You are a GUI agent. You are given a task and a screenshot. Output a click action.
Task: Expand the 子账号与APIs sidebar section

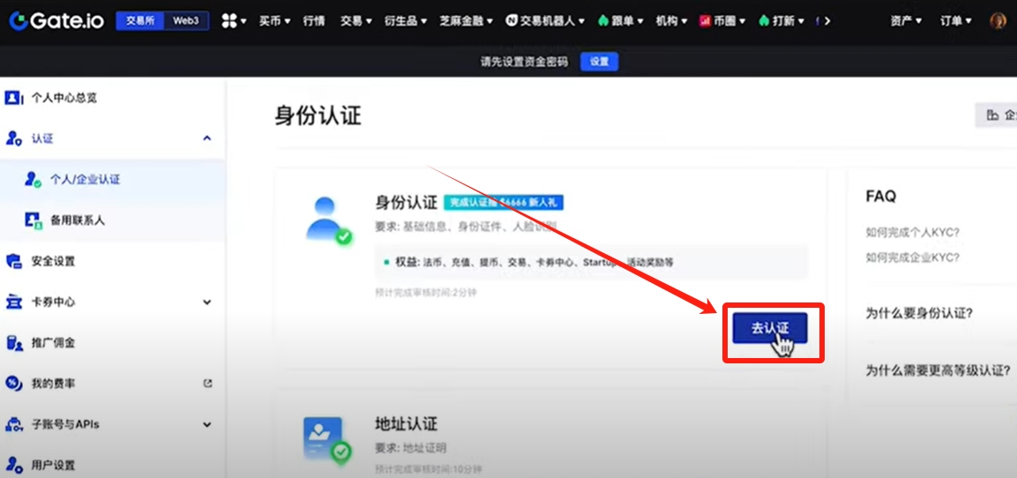pyautogui.click(x=206, y=424)
